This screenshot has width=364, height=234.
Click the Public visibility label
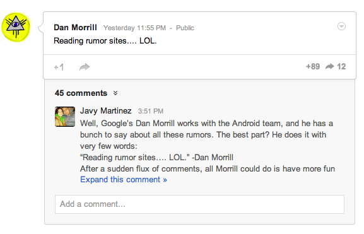[185, 28]
